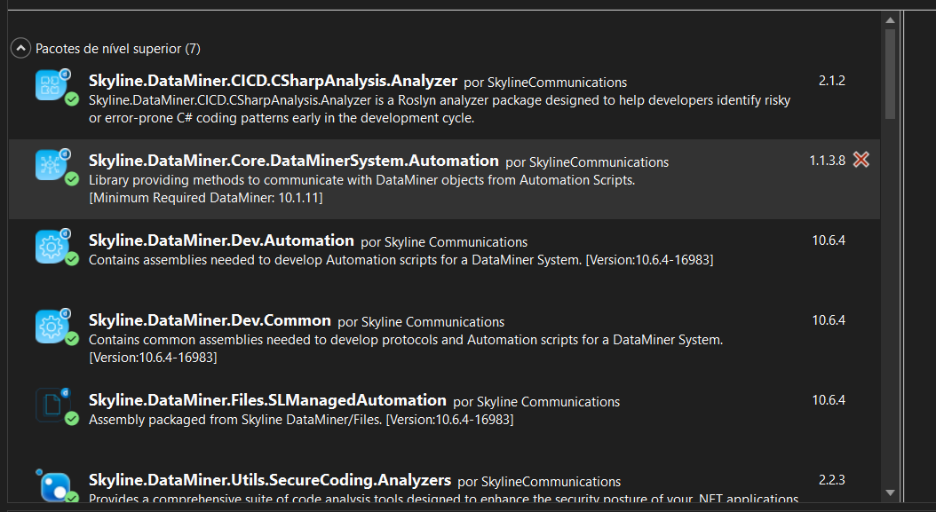
Task: Select the Skyline.DataMiner.Dev.Automation package name
Action: click(x=221, y=240)
